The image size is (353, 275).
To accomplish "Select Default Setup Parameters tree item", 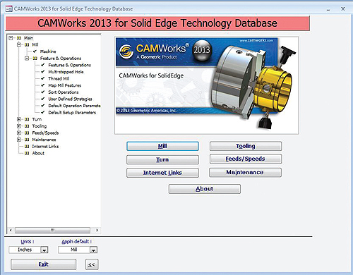I will click(72, 113).
